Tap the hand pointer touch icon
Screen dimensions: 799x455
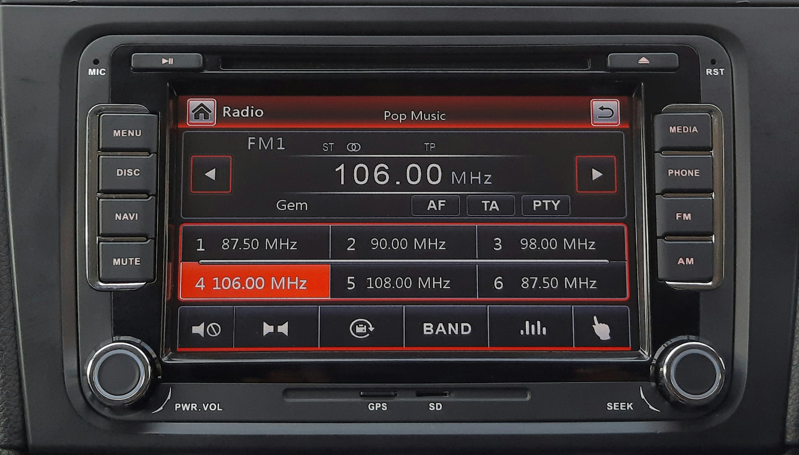coord(601,329)
